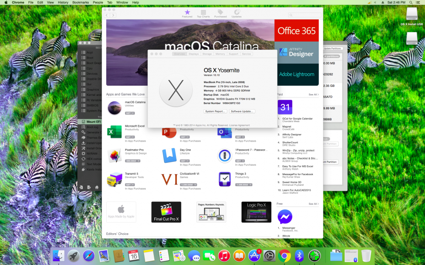The height and width of the screenshot is (265, 425).
Task: Go back in App Store window
Action: [x=107, y=15]
